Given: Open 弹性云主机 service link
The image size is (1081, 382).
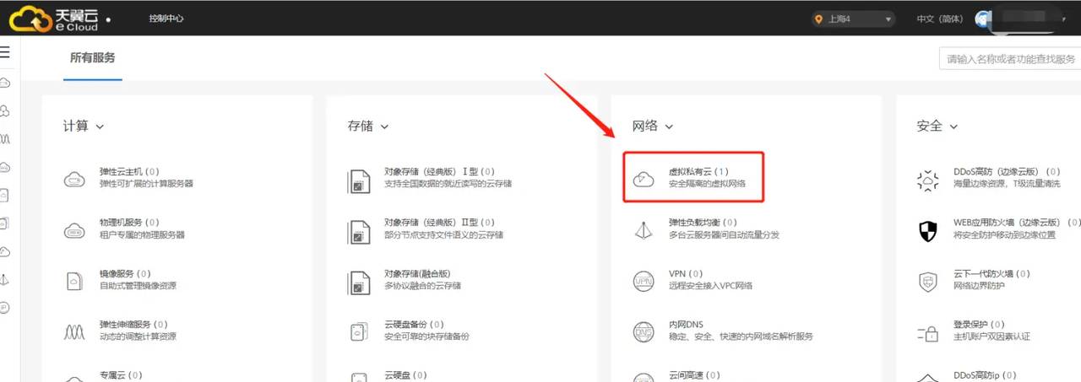Looking at the screenshot, I should coord(130,172).
